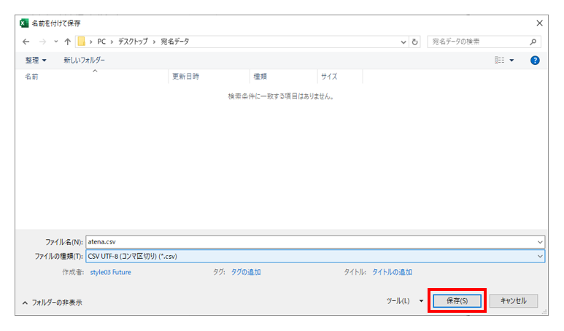Click the forward navigation arrow
Image resolution: width=564 pixels, height=331 pixels.
42,42
